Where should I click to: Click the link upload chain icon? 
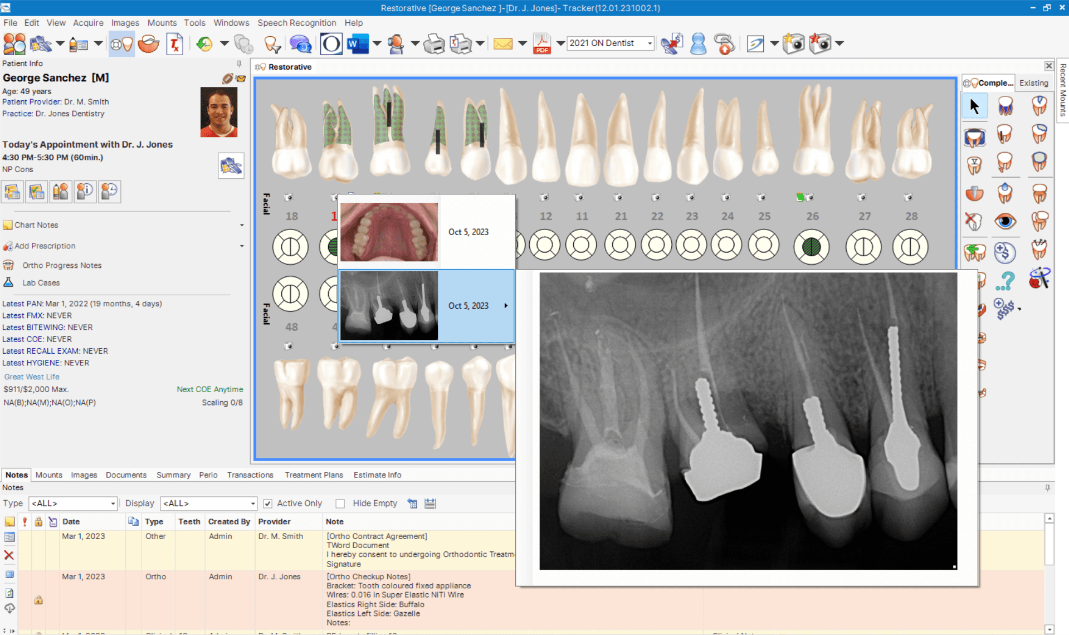point(725,43)
